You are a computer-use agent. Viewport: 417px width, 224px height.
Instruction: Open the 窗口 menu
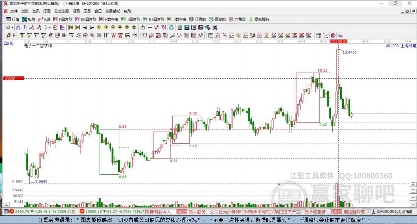[98, 11]
